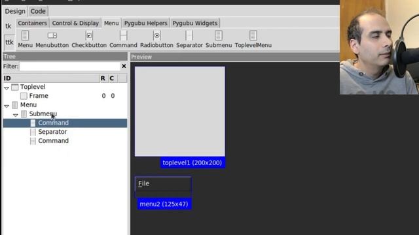Select the last Command below Separator
Screen dimensions: 419x235
tap(53, 141)
